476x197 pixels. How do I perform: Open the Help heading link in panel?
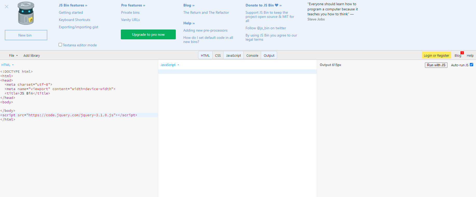pos(189,23)
